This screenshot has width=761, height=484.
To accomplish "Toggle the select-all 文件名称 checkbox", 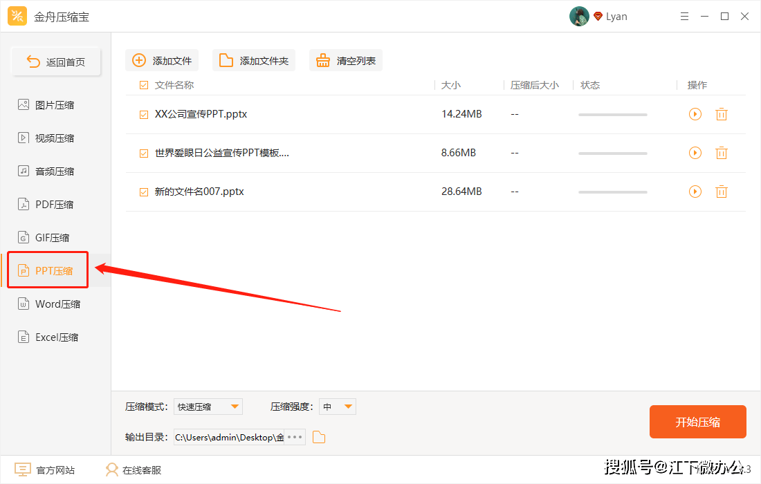I will [x=144, y=85].
